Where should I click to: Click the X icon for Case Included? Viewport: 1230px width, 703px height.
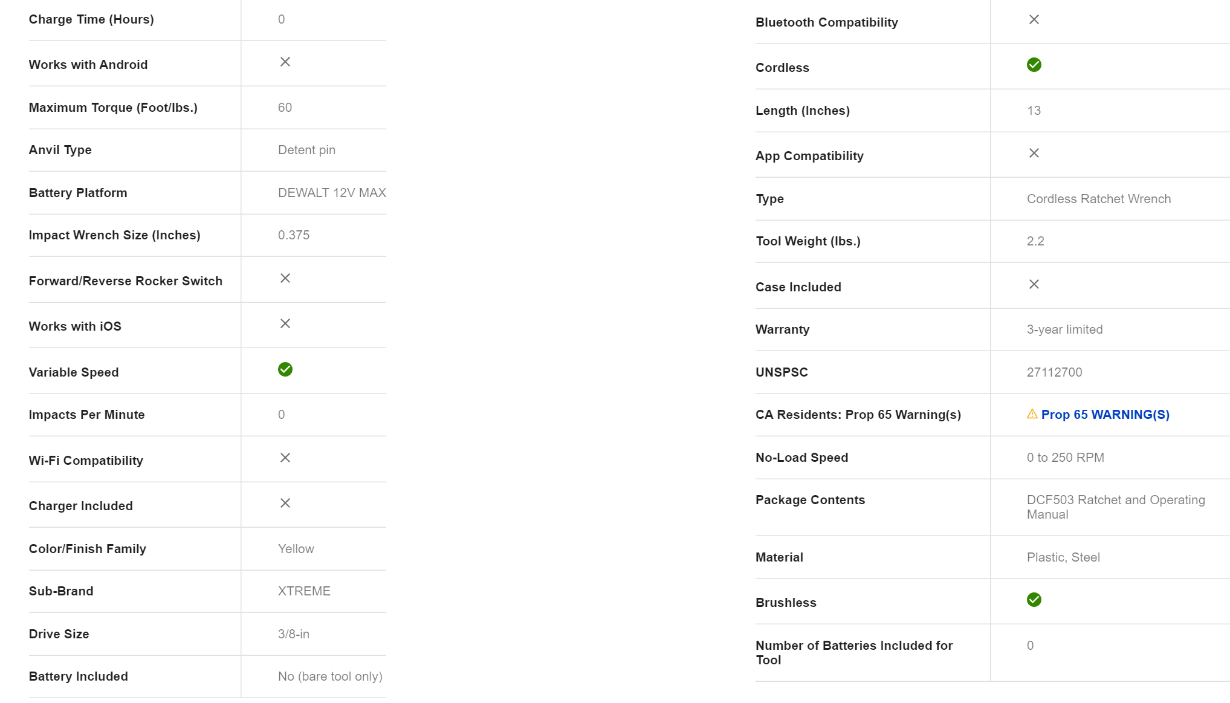tap(1034, 284)
